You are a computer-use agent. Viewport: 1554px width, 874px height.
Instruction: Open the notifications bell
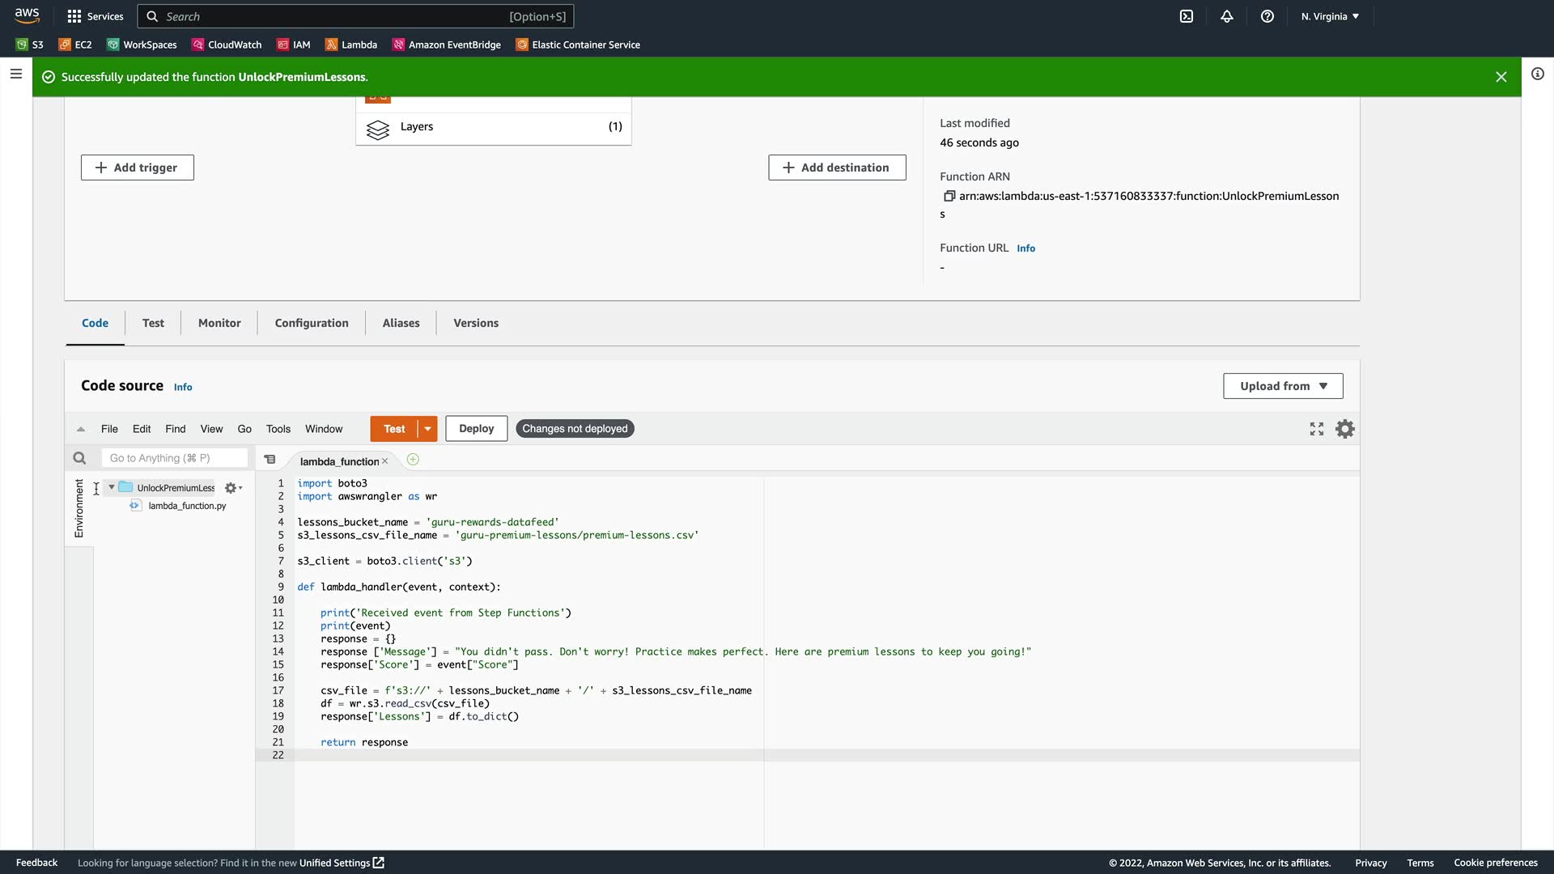click(x=1227, y=16)
